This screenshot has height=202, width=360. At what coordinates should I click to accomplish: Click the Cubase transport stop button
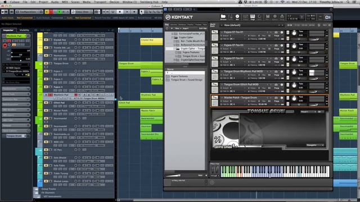coord(120,11)
